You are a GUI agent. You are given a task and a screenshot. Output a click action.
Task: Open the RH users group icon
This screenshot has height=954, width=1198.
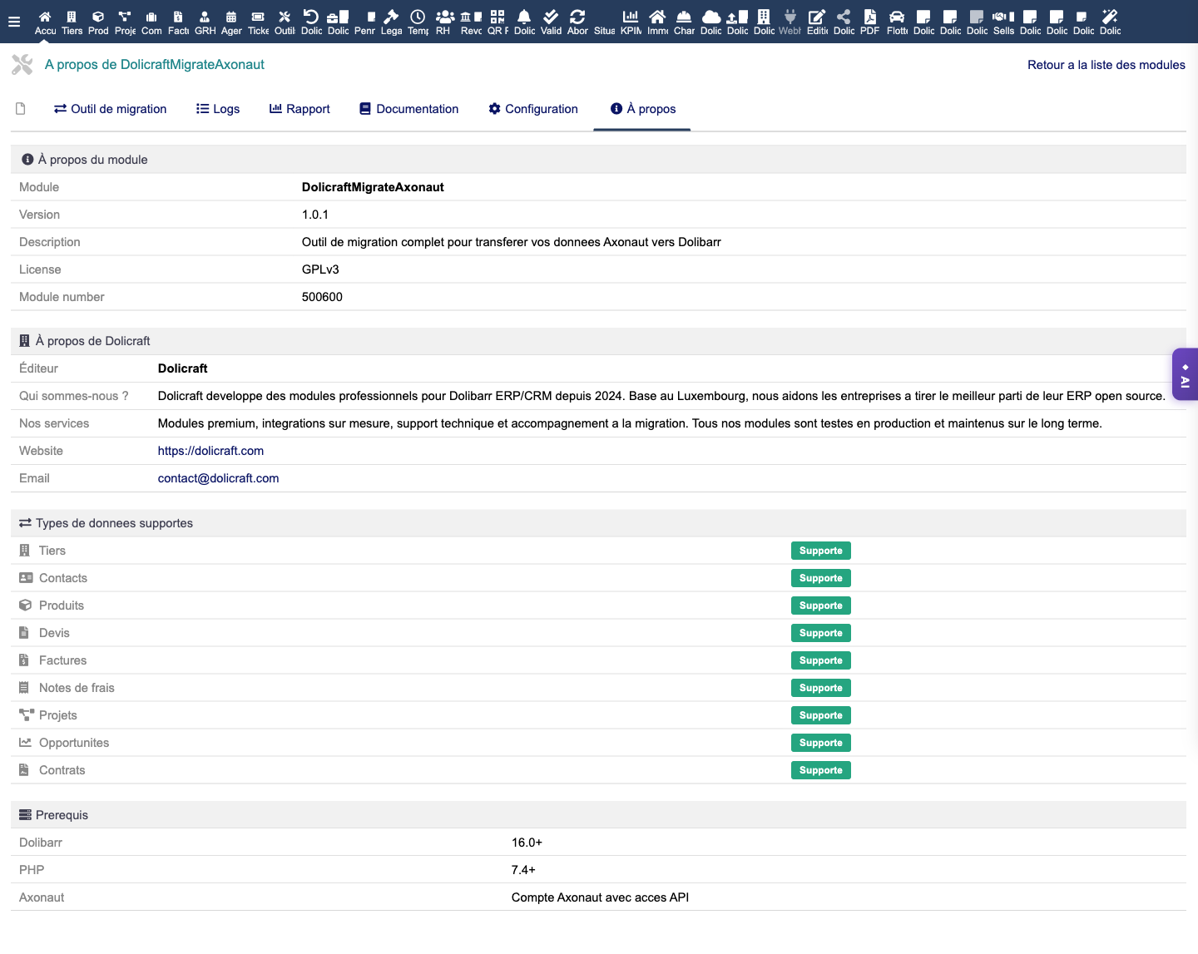445,17
